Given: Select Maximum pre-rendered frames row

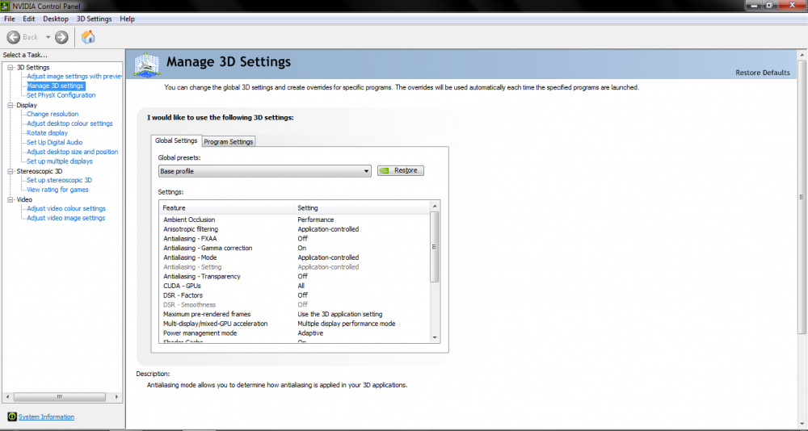Looking at the screenshot, I should [x=294, y=314].
